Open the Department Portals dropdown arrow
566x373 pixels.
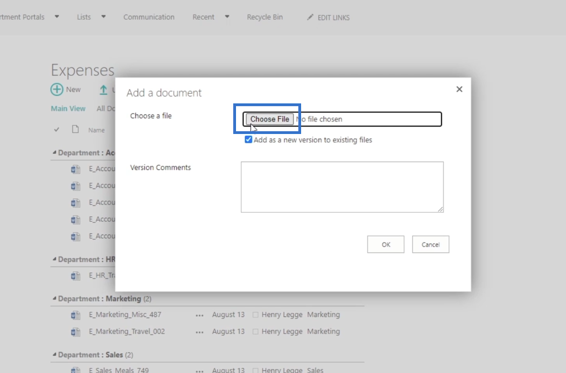click(57, 17)
